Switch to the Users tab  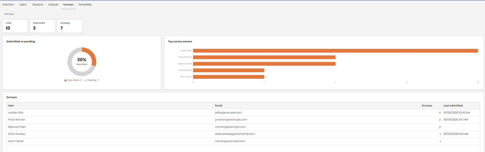coord(23,5)
